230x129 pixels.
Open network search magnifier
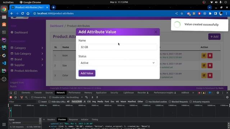tap(26, 97)
